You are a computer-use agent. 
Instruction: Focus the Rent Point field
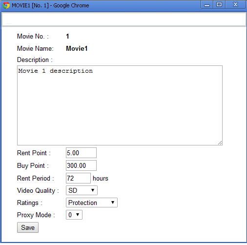81,153
